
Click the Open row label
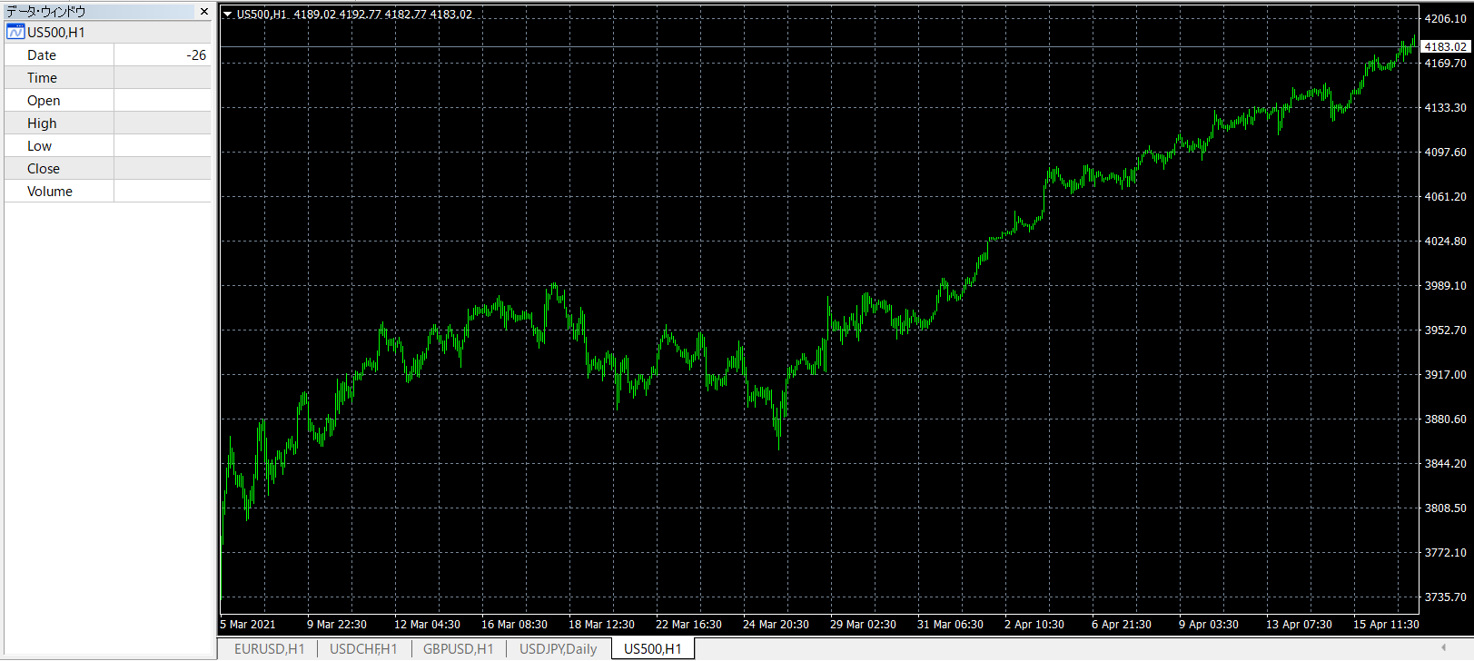tap(44, 101)
